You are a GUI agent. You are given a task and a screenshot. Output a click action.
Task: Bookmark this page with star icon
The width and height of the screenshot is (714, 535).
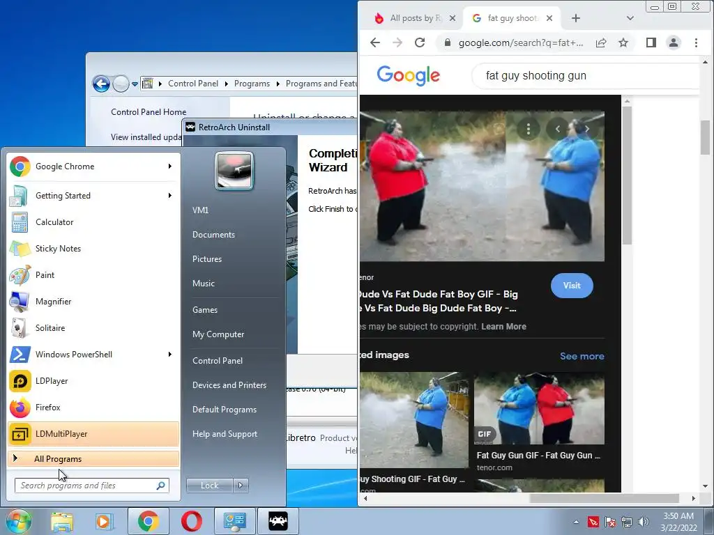pyautogui.click(x=623, y=42)
